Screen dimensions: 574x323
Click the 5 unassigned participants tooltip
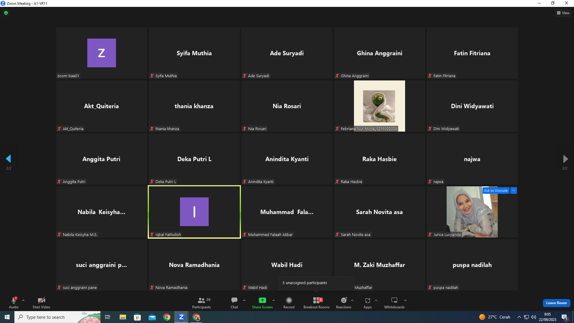316,283
